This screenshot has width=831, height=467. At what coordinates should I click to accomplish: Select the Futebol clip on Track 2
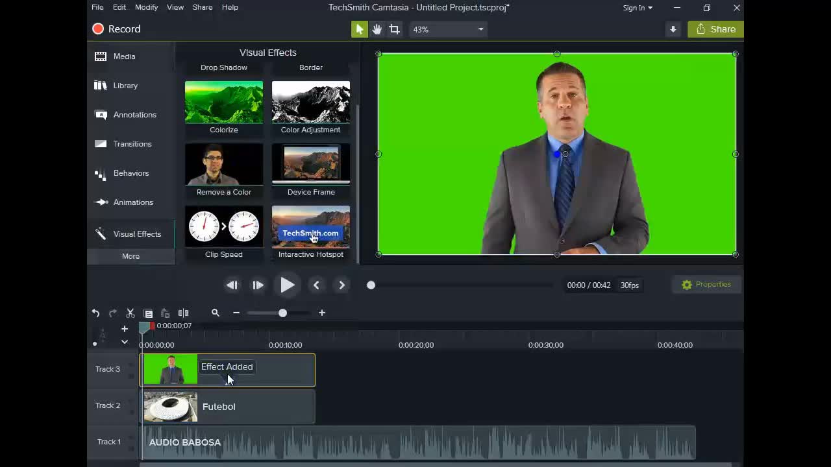(x=227, y=407)
